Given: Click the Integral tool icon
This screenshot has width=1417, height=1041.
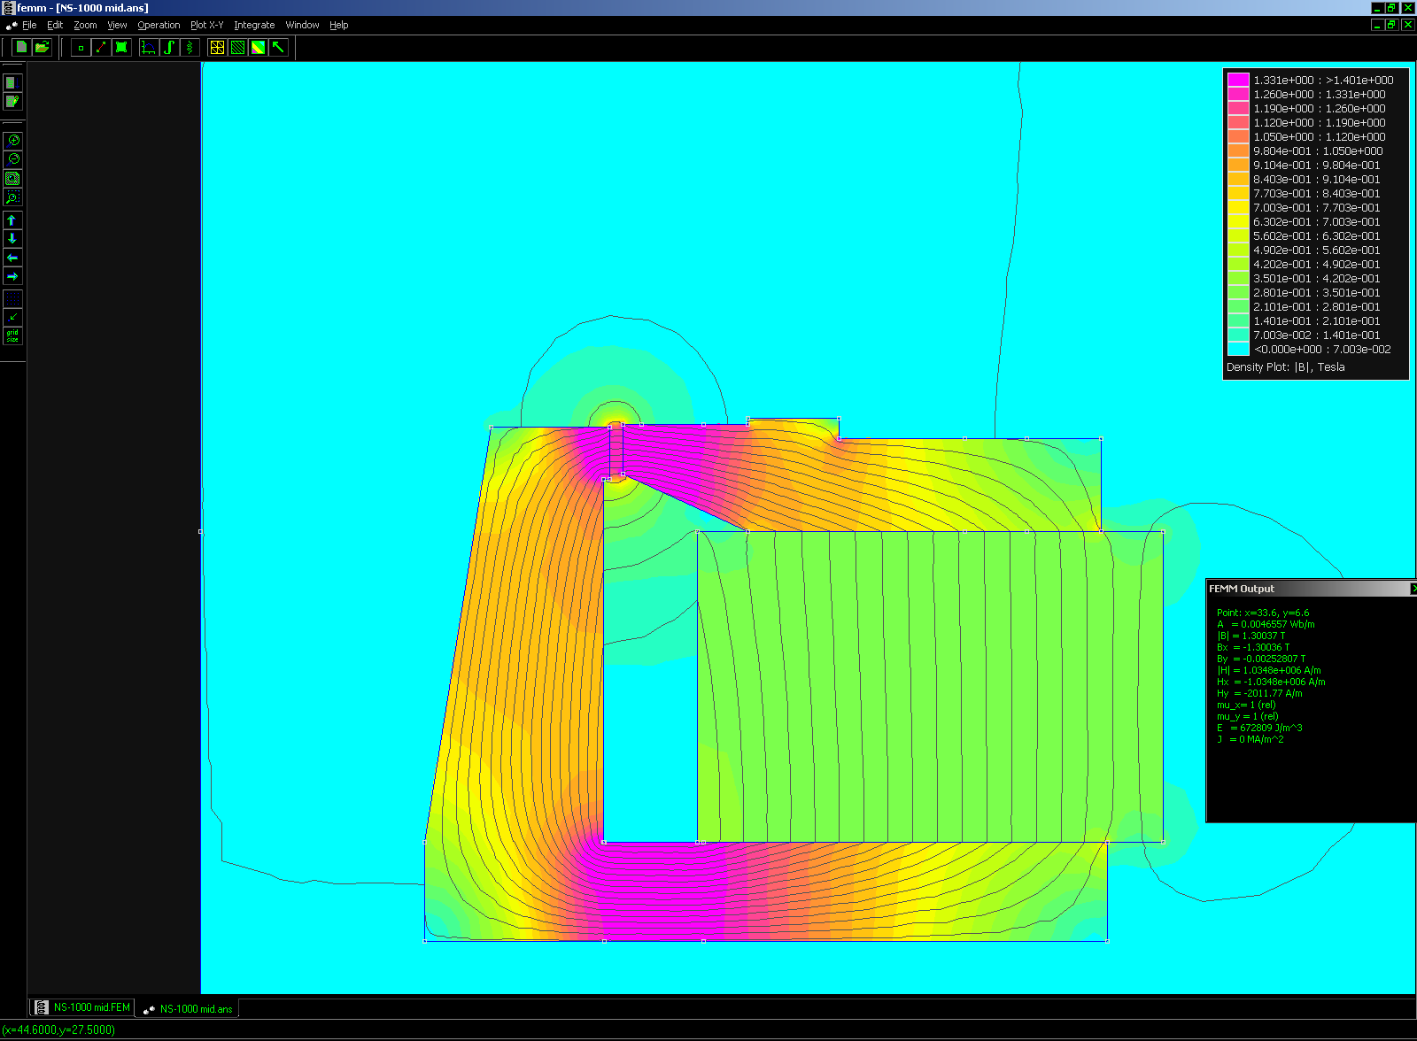Looking at the screenshot, I should pyautogui.click(x=169, y=48).
